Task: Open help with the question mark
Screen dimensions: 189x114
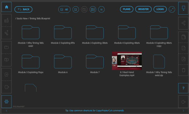Action: tap(183, 88)
